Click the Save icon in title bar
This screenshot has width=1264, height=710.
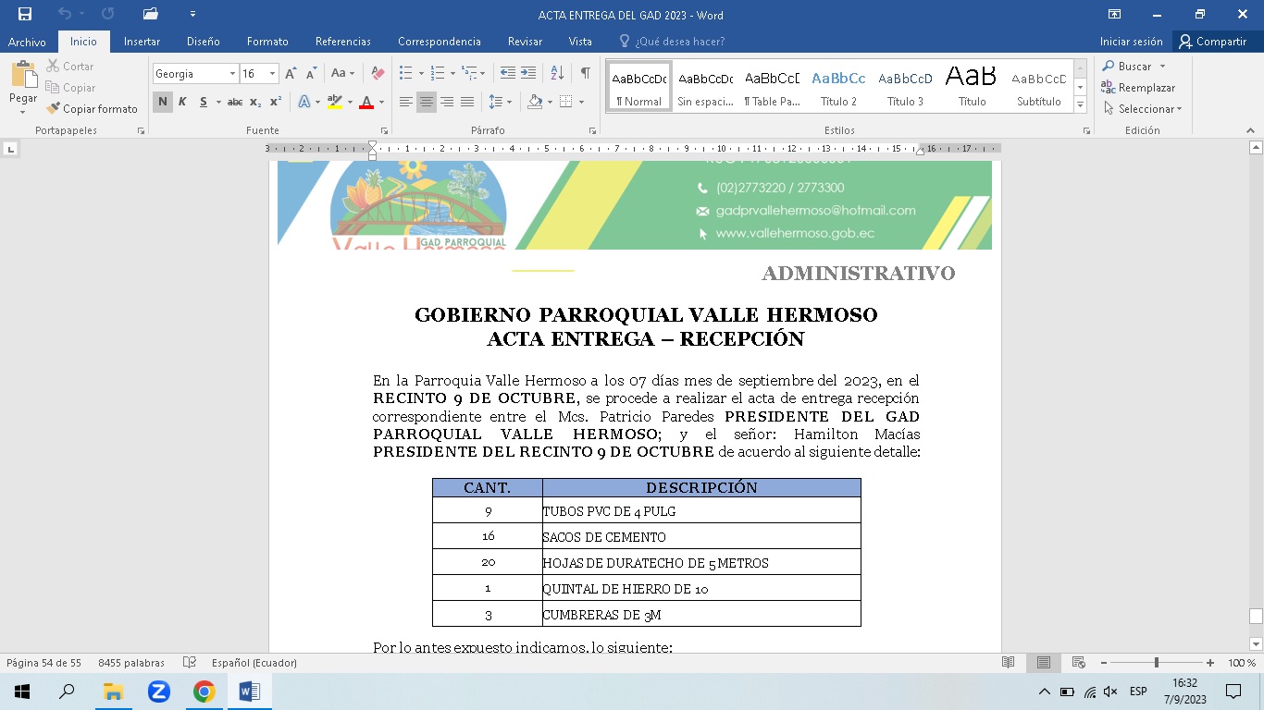[25, 14]
